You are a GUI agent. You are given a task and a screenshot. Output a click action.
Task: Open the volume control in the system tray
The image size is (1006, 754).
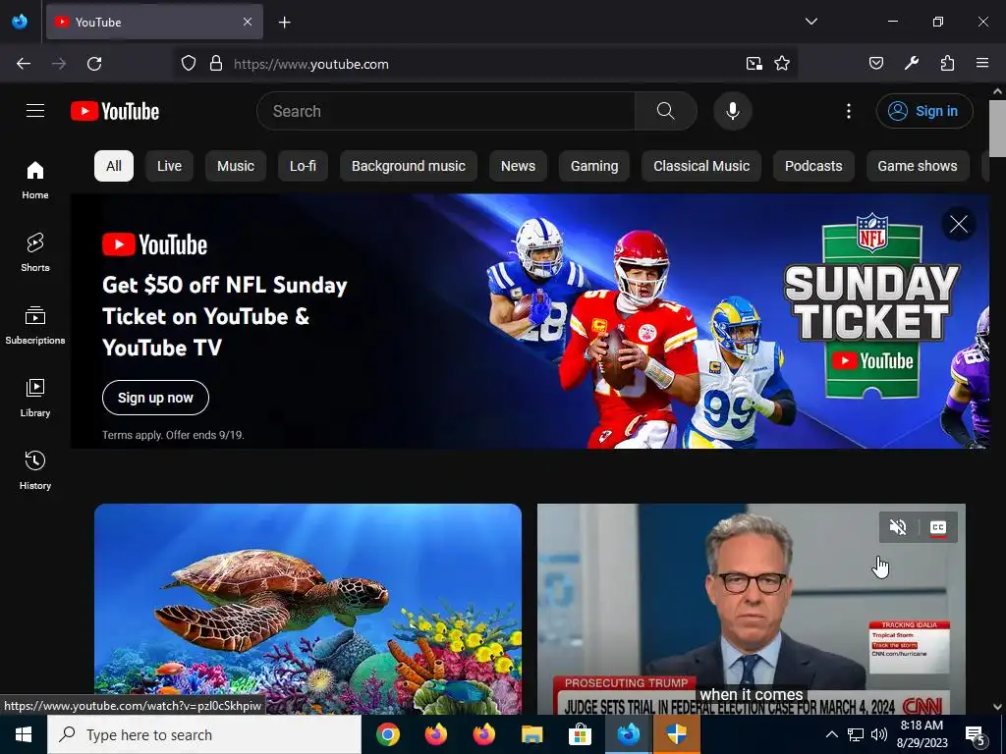click(879, 734)
